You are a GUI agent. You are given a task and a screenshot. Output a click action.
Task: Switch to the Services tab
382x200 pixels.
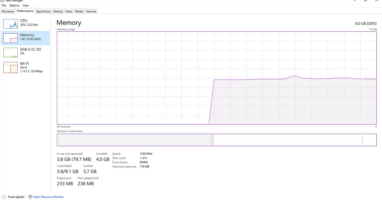(x=91, y=11)
